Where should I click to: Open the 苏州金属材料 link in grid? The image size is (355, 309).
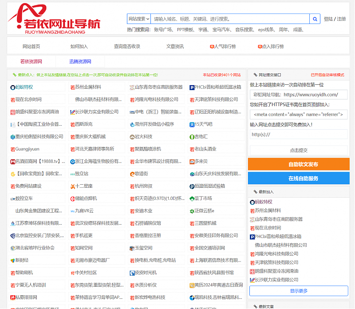88,87
